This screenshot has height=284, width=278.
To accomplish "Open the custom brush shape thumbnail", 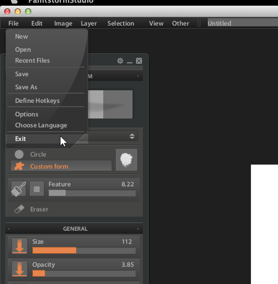I will 126,160.
